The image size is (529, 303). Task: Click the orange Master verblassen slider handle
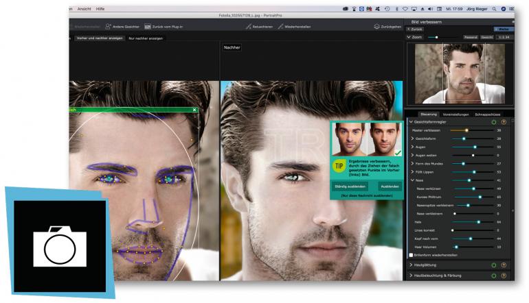[466, 130]
